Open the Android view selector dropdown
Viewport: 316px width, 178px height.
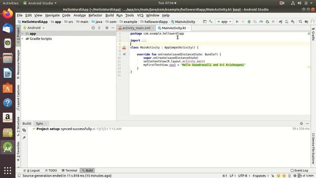34,28
